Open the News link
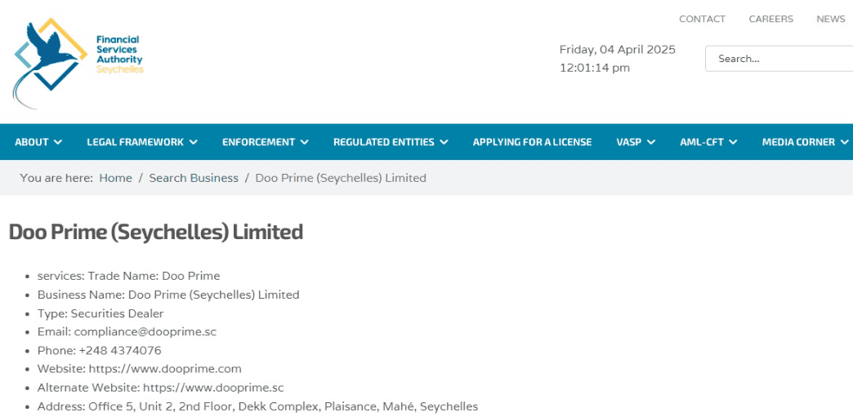This screenshot has height=417, width=853. point(830,19)
